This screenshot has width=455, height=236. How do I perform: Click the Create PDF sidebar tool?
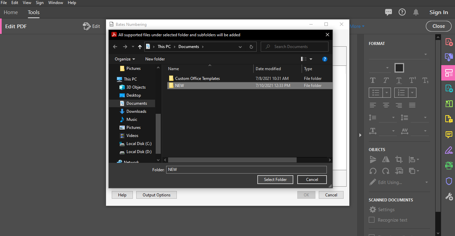[449, 42]
